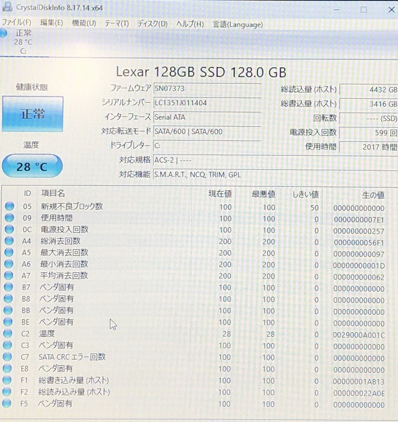Open the ヘルプ(H) menu
The width and height of the screenshot is (398, 422).
[x=190, y=24]
